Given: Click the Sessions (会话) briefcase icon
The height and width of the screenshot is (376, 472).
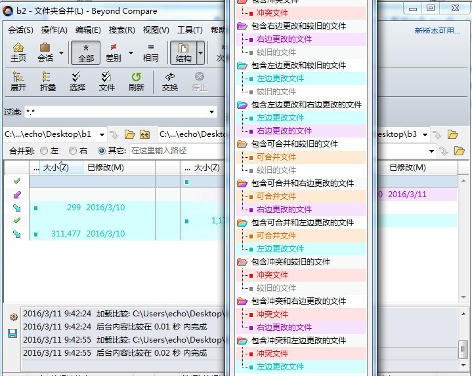Looking at the screenshot, I should pyautogui.click(x=45, y=52).
